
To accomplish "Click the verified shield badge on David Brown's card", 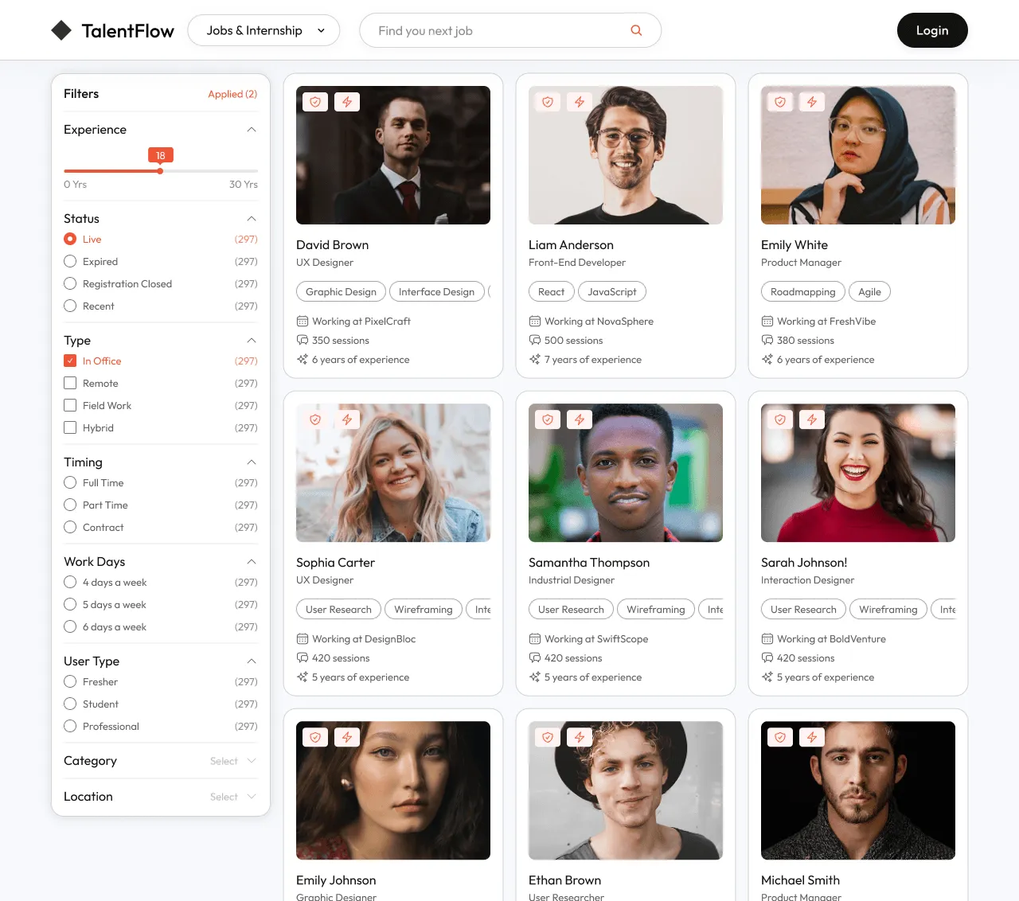I will [314, 102].
